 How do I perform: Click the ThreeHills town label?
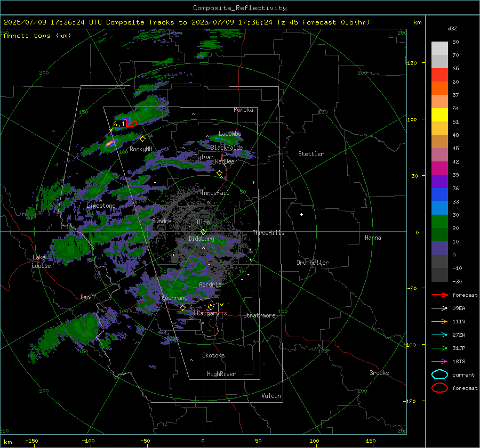pos(268,233)
